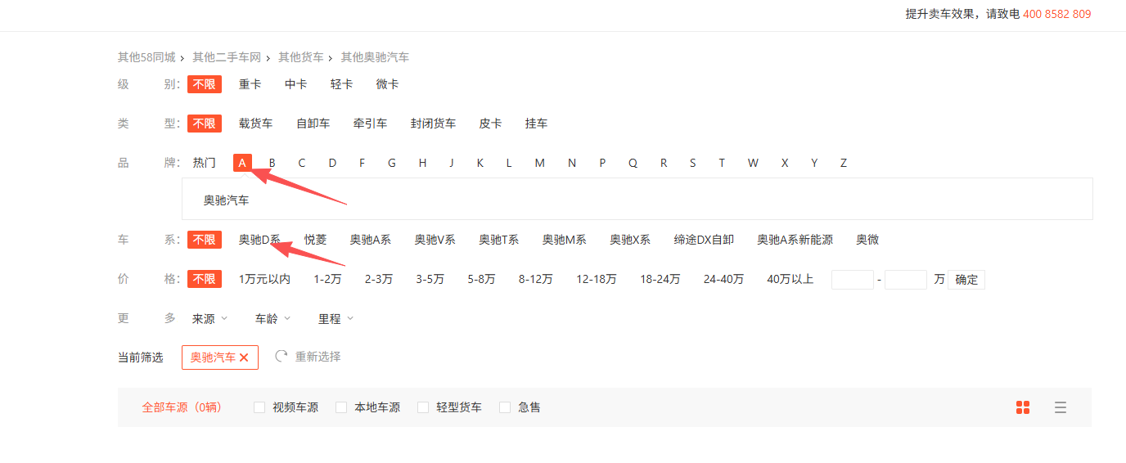Filter by 自卸车 vehicle type
This screenshot has height=463, width=1126.
(313, 124)
